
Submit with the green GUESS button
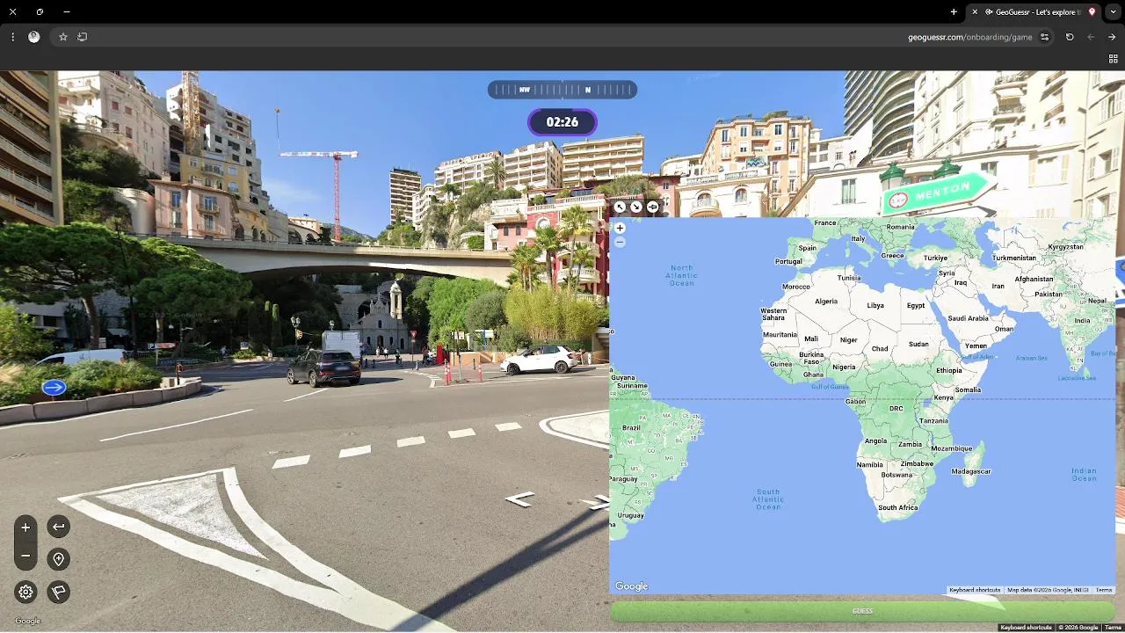[862, 611]
